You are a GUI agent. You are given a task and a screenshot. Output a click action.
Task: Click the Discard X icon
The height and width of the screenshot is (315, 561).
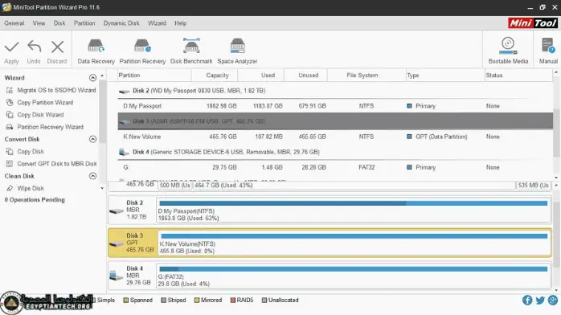[x=57, y=47]
